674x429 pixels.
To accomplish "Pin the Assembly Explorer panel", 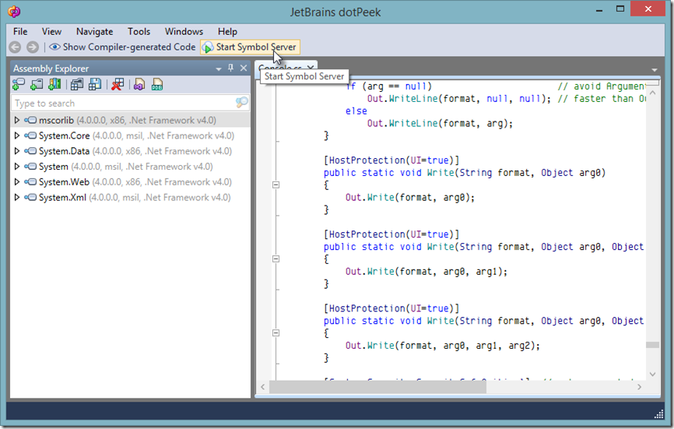I will 230,69.
